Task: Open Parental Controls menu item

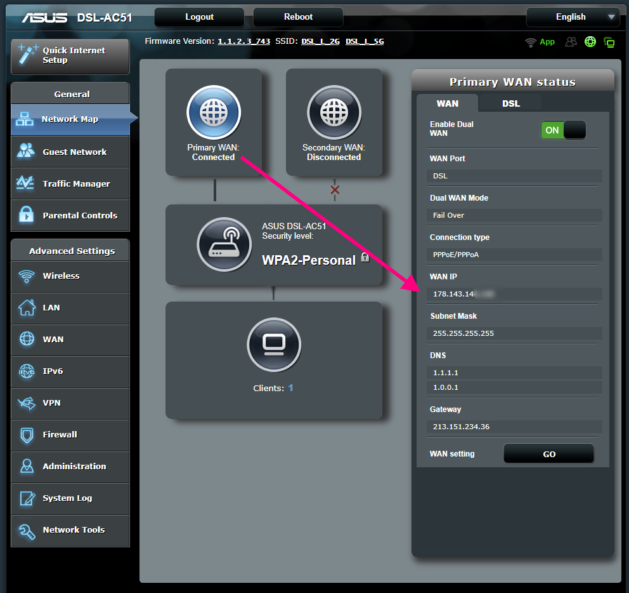Action: (70, 215)
